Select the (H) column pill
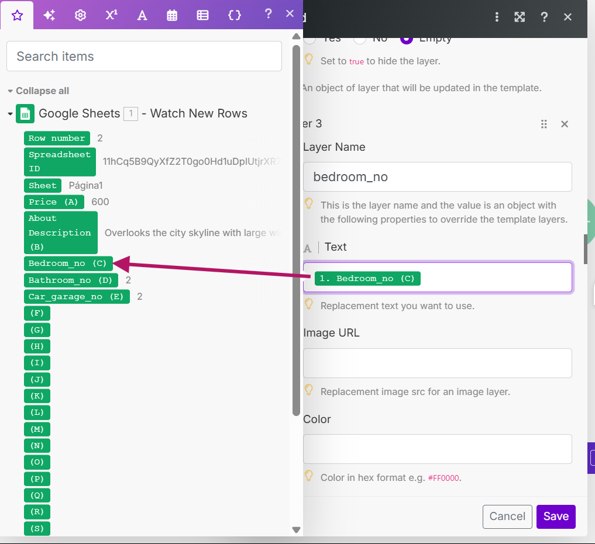 (x=37, y=346)
